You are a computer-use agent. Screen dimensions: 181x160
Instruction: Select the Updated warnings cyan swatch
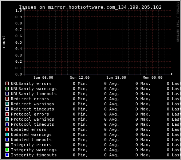coord(7,134)
